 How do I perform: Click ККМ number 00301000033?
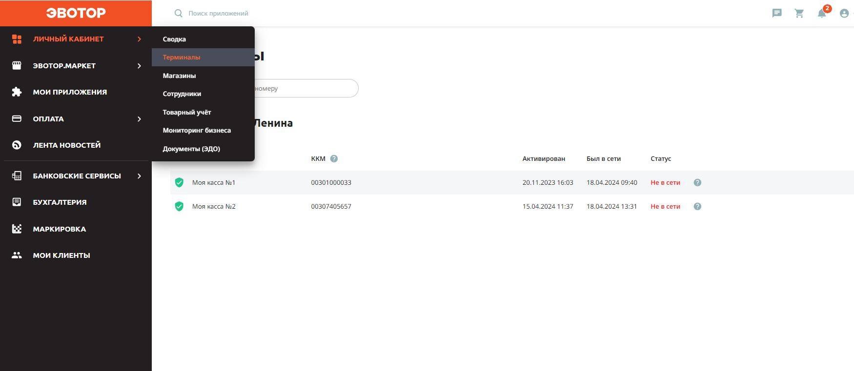(x=331, y=182)
